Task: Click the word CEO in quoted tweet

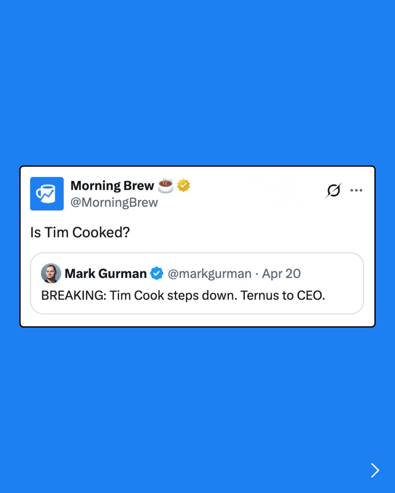Action: pyautogui.click(x=310, y=295)
